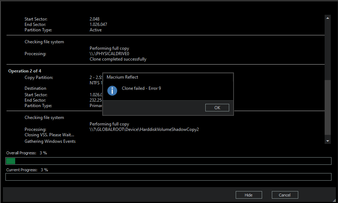Click 'Overall Progress: 3 %' label
Screen dimensions: 338x203
pos(26,153)
